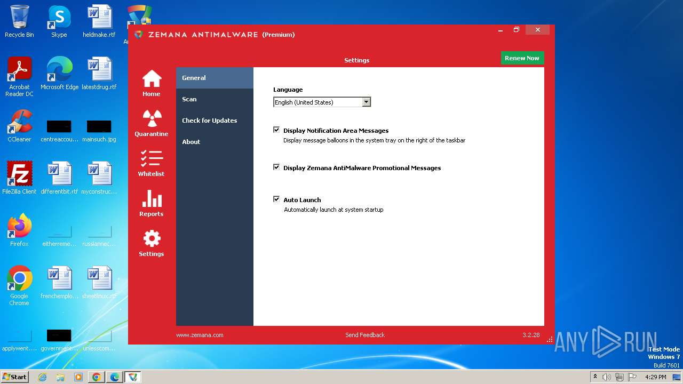
Task: Click the Zemana taskbar button
Action: pos(133,377)
